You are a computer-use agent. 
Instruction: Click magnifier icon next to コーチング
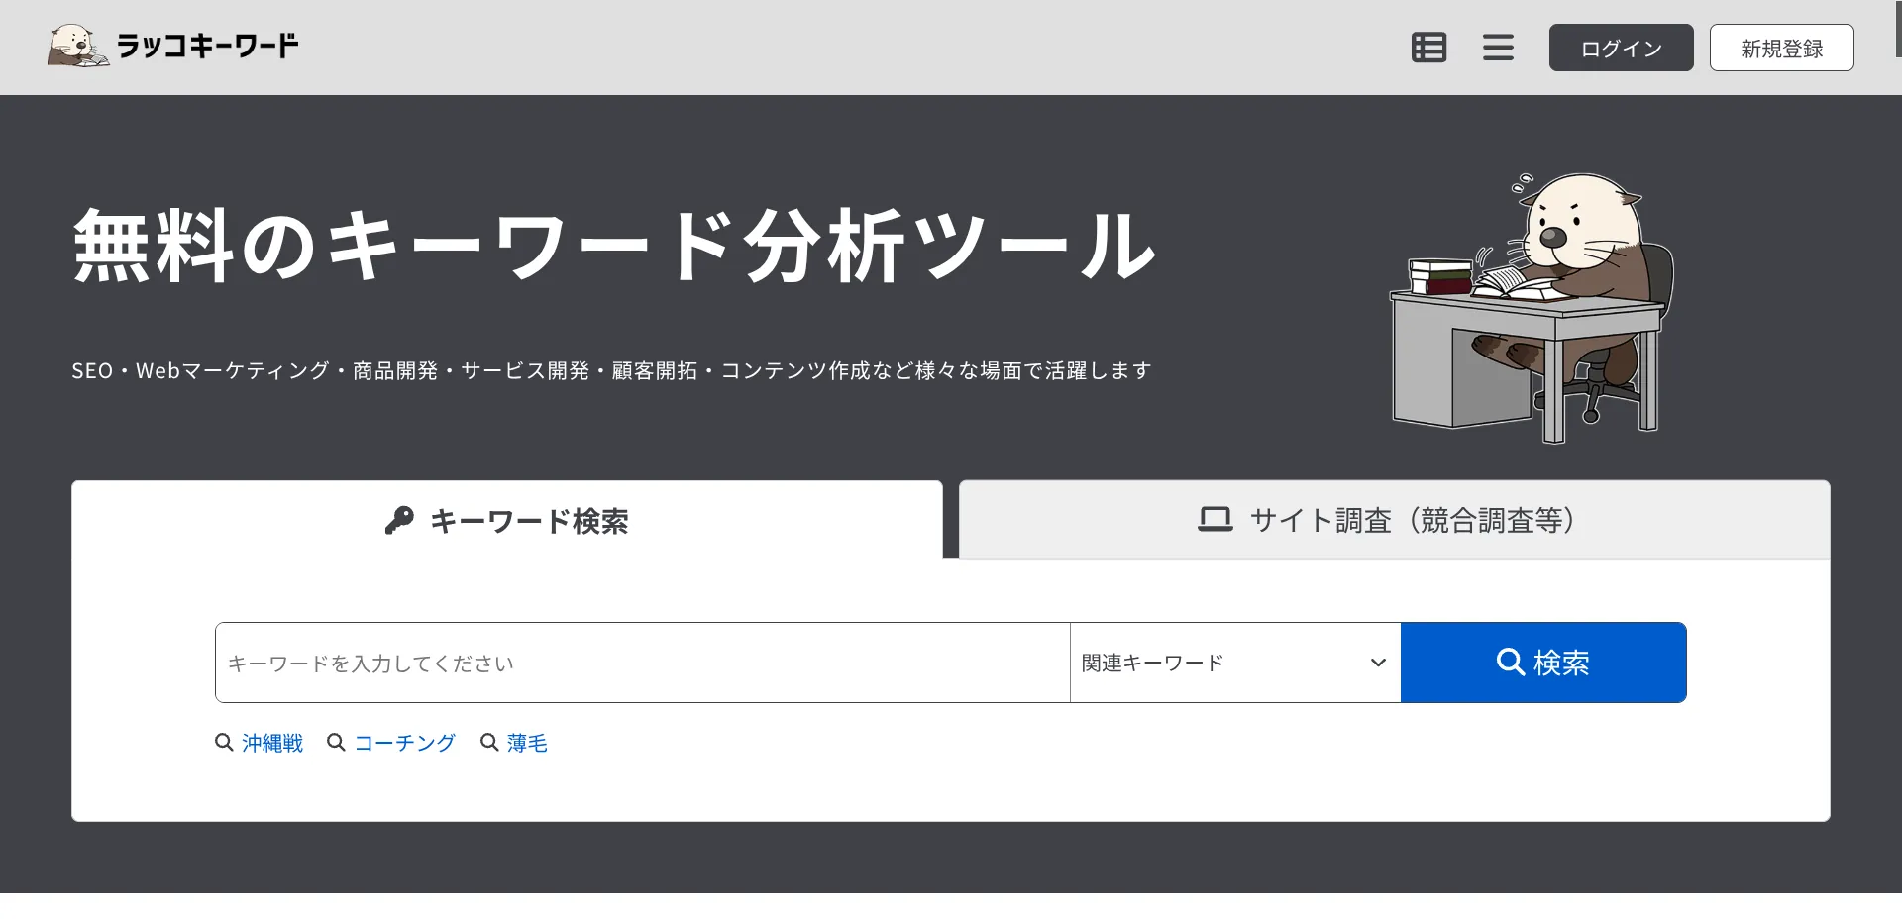click(336, 743)
